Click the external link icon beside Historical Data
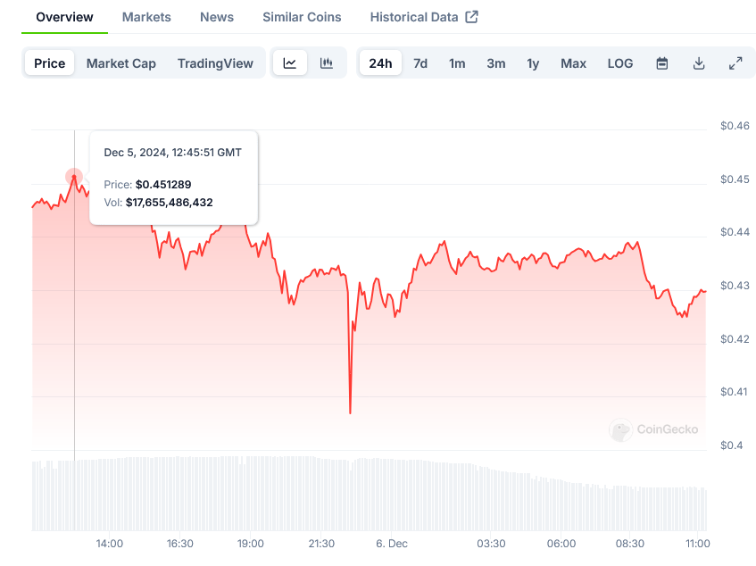This screenshot has height=566, width=756. (x=472, y=17)
